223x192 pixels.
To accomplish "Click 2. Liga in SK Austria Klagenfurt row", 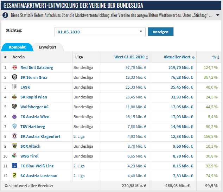I will pyautogui.click(x=79, y=136).
